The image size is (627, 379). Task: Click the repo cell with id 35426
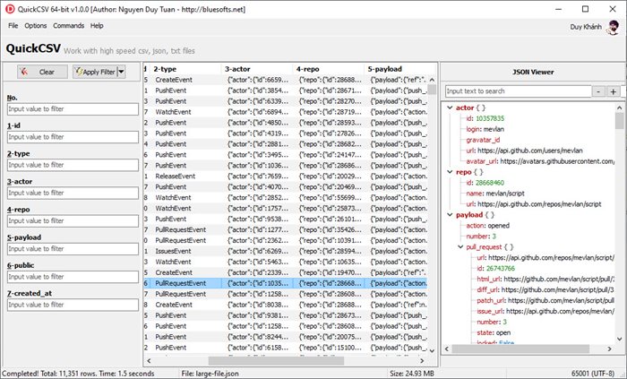(330, 229)
